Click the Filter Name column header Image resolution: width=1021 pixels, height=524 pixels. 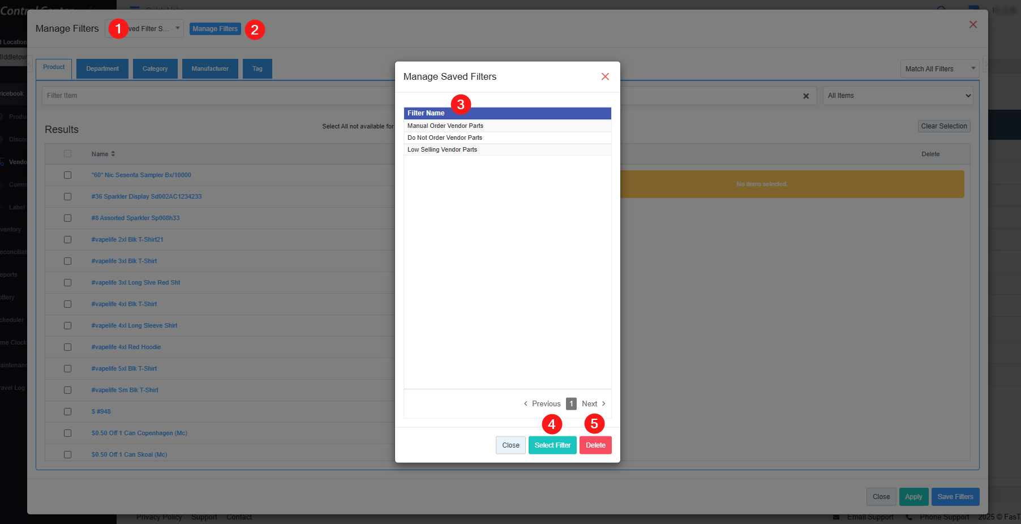coord(508,113)
